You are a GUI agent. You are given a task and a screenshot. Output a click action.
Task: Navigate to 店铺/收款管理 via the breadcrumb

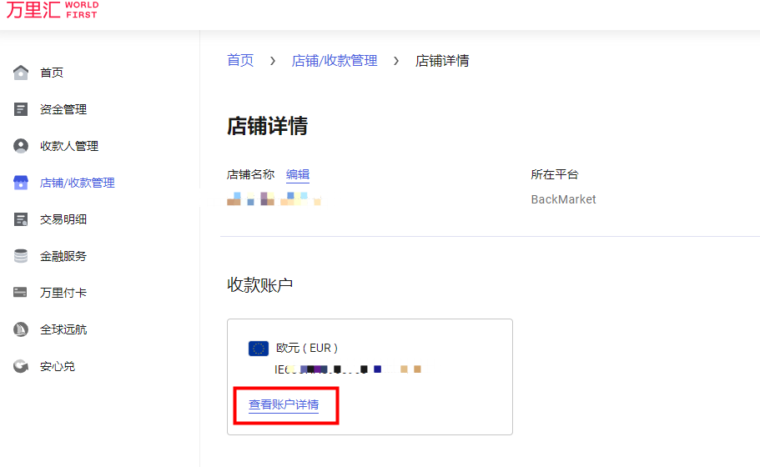click(335, 61)
